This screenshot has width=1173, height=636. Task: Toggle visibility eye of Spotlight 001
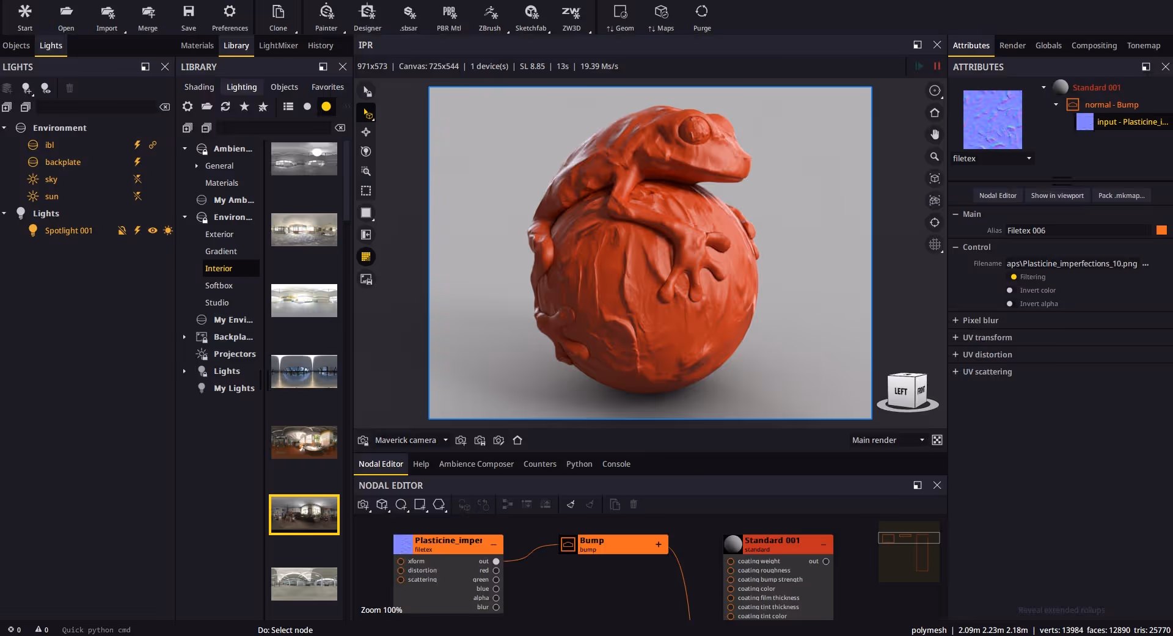153,230
